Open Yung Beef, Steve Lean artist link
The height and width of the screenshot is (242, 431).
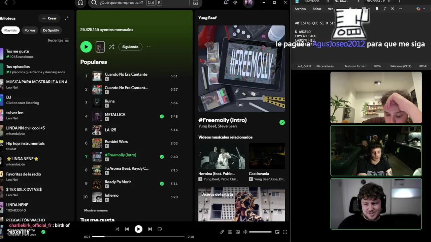[218, 126]
